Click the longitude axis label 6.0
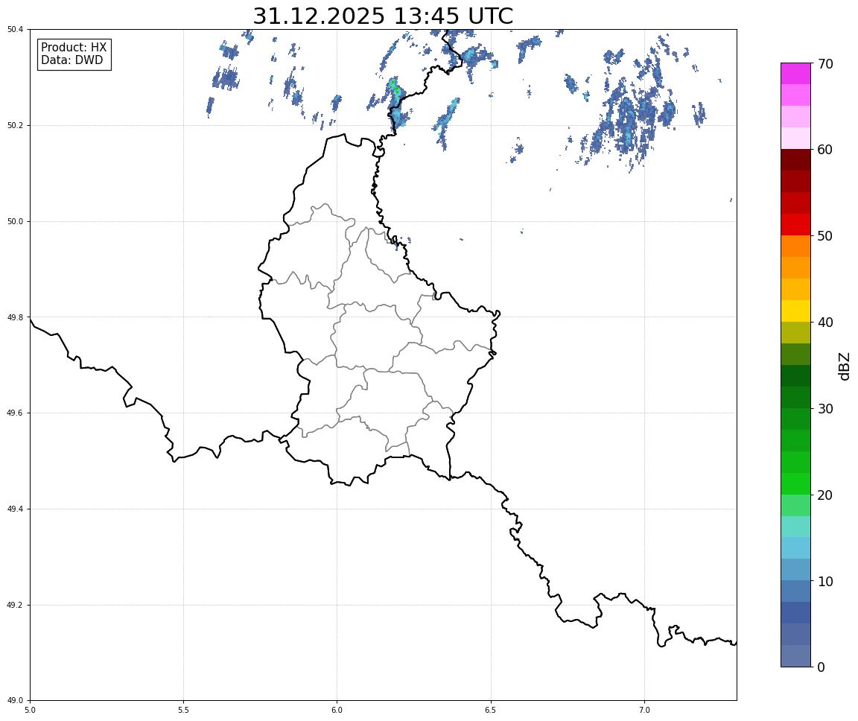858x721 pixels. [x=337, y=710]
